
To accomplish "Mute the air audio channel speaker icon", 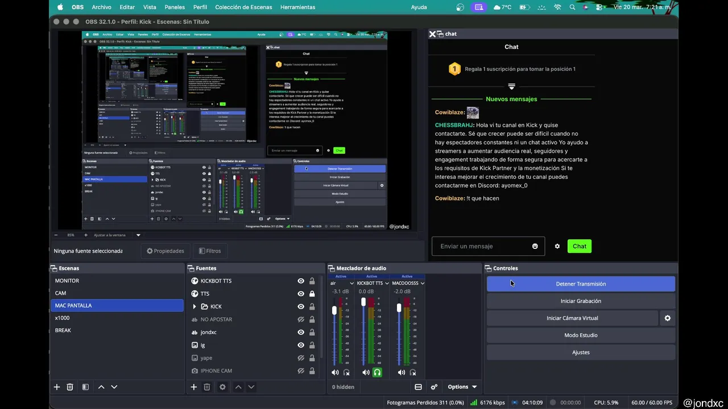I will click(x=335, y=373).
